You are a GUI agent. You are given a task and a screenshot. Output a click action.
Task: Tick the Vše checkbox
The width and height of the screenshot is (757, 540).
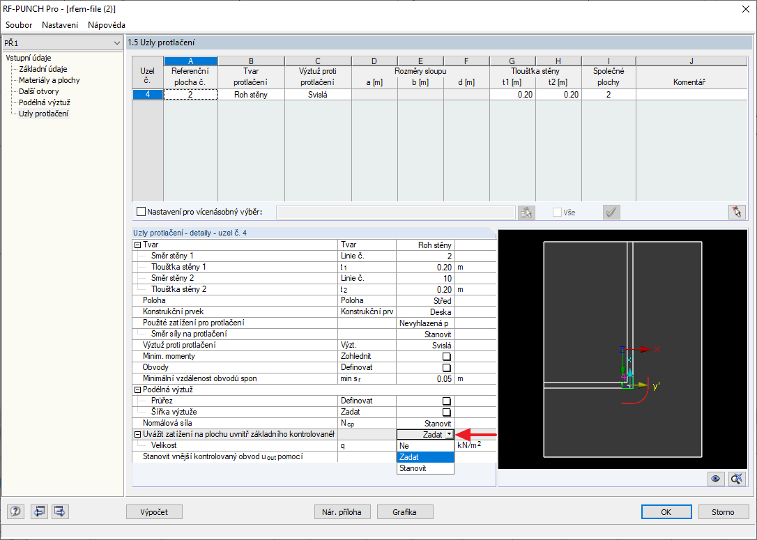tap(557, 213)
